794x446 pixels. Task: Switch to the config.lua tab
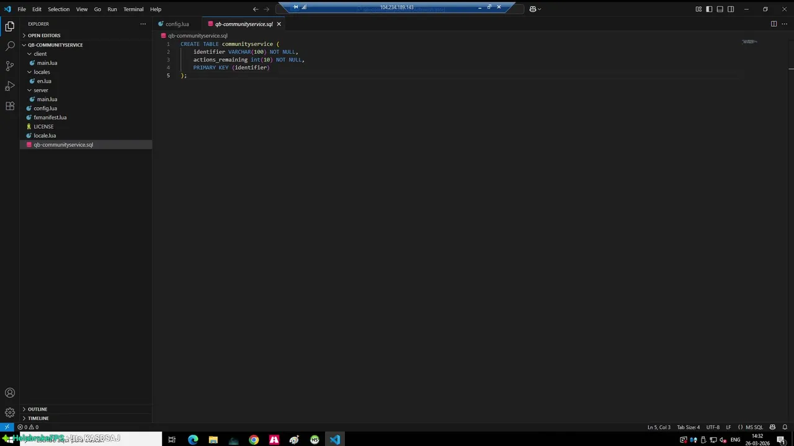pos(177,24)
